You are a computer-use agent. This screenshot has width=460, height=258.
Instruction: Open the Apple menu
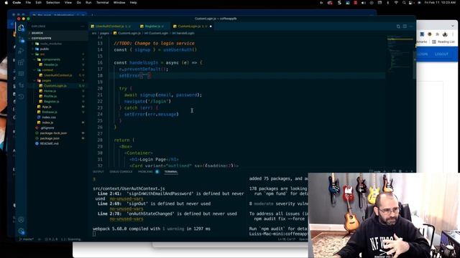pos(6,3)
